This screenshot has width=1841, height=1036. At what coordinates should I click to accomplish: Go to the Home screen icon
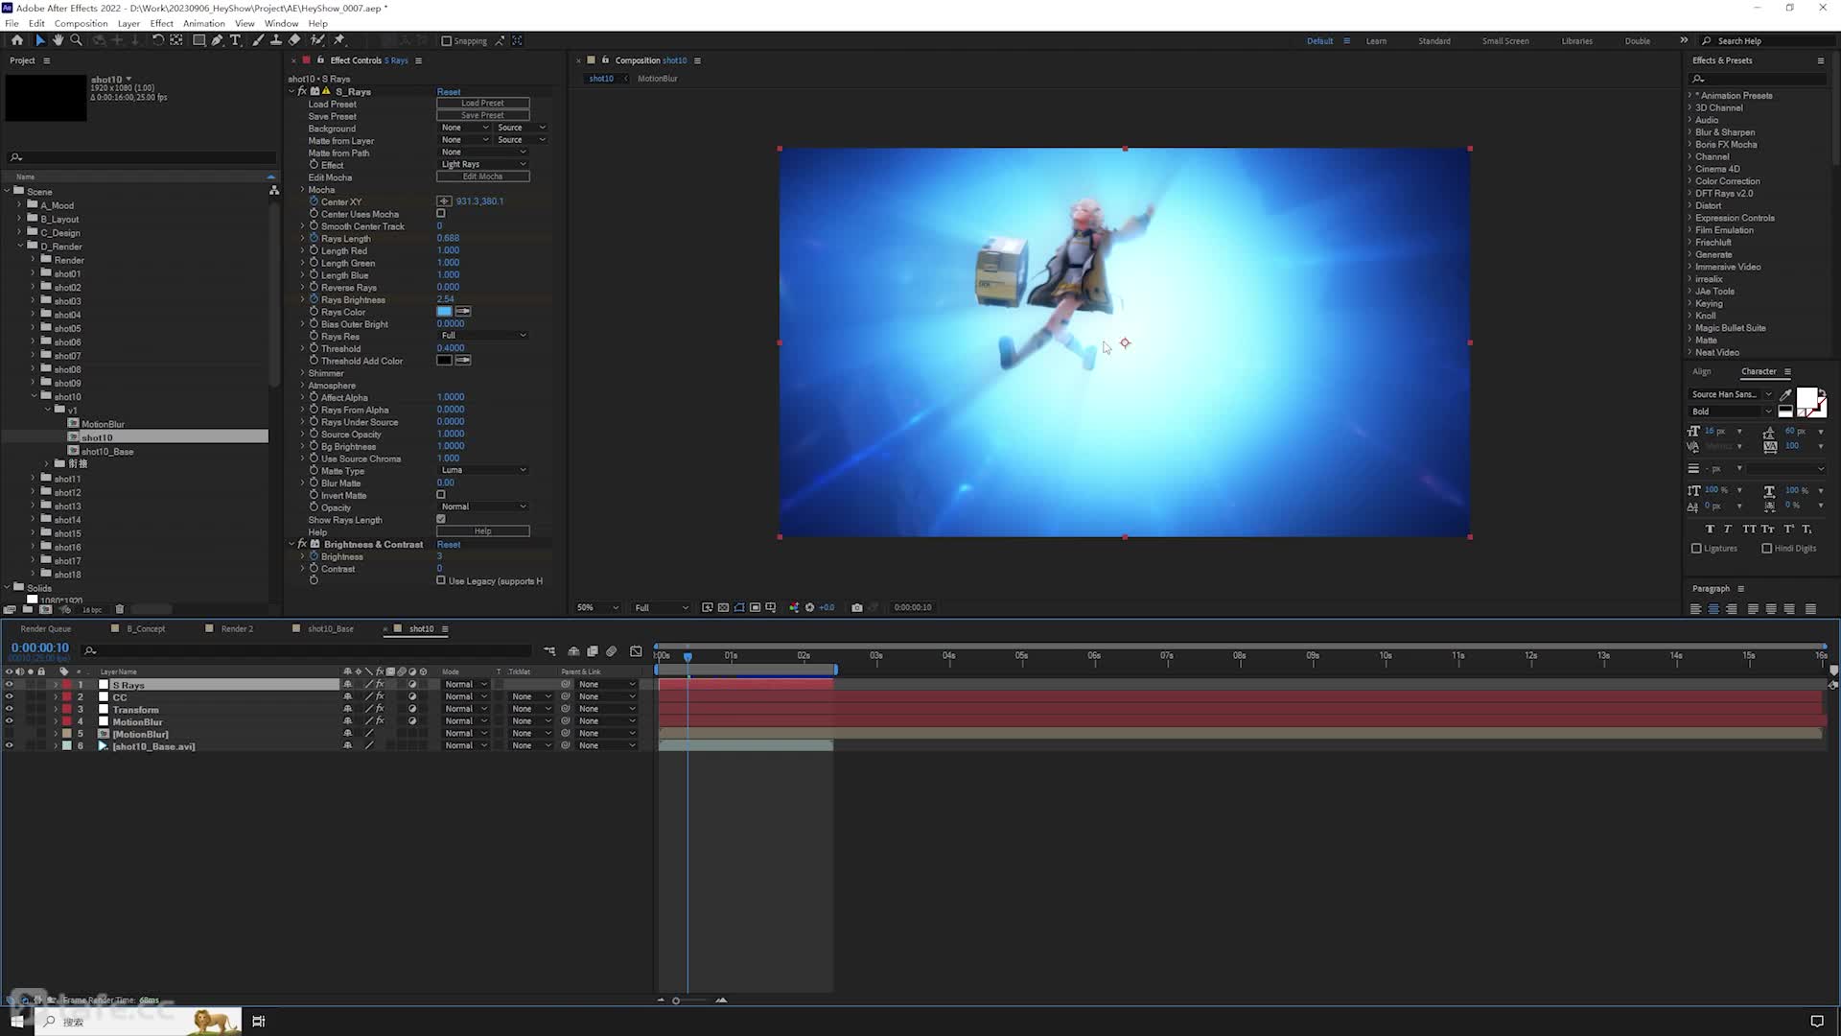point(16,40)
